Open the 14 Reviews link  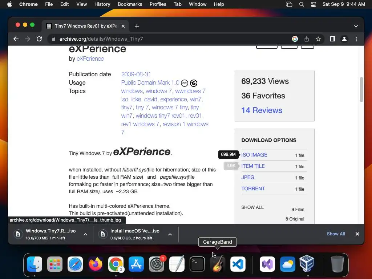[262, 110]
